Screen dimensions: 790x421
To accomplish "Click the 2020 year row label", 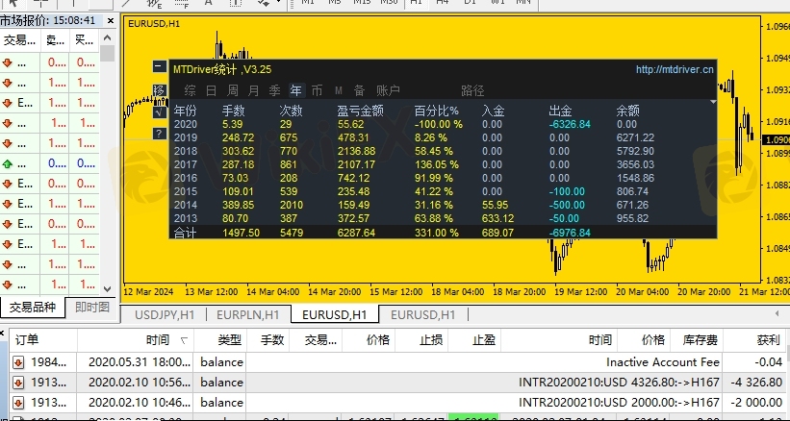I will pyautogui.click(x=186, y=124).
